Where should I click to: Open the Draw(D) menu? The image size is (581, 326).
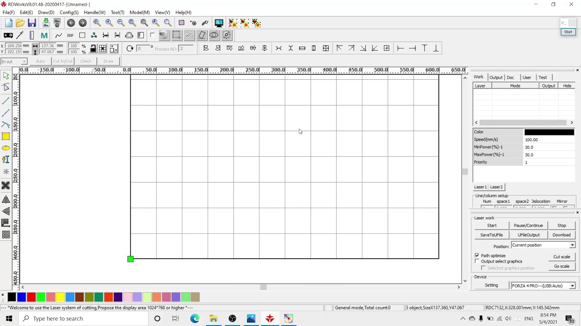point(46,12)
